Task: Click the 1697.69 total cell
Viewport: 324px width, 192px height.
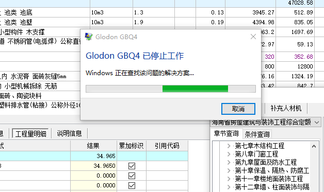Action: tap(295, 32)
